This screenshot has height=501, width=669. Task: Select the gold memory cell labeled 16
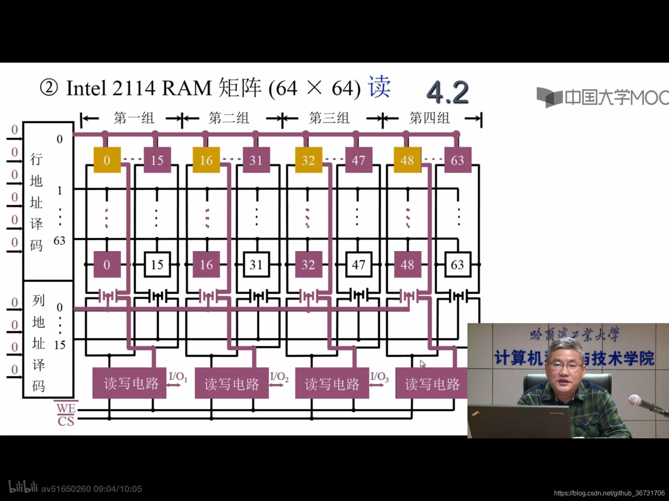(x=206, y=160)
